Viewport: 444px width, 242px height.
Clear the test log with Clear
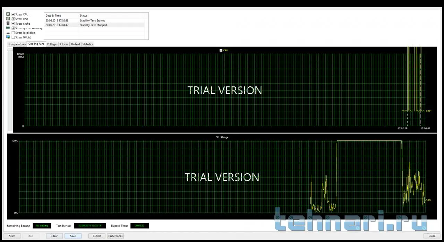point(54,236)
